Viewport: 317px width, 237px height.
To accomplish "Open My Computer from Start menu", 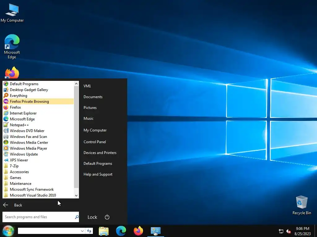I will [95, 130].
